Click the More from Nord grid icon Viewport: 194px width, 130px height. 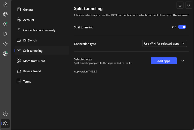[19, 60]
